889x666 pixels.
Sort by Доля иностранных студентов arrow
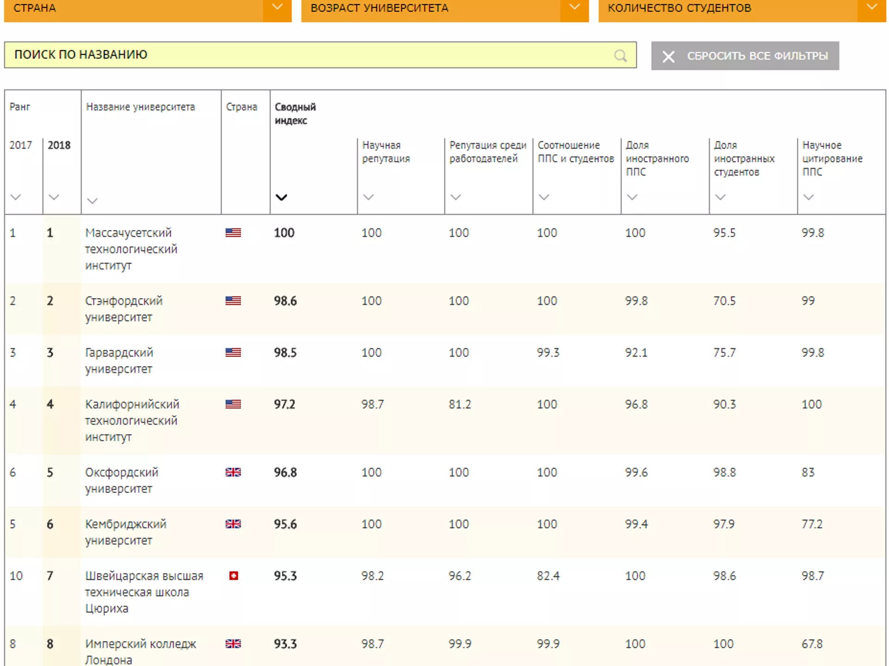720,197
